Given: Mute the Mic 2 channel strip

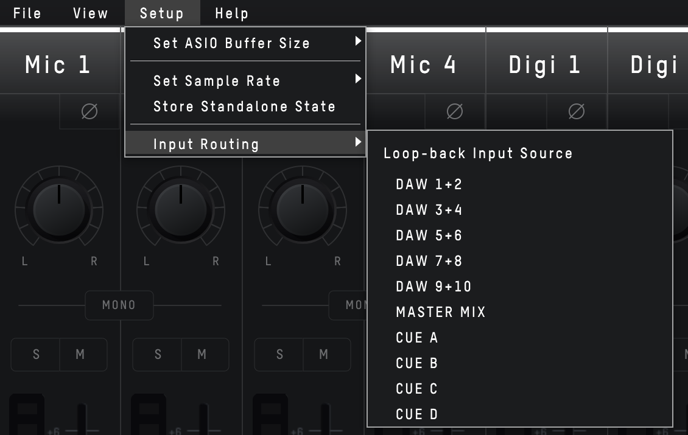Looking at the screenshot, I should (205, 354).
